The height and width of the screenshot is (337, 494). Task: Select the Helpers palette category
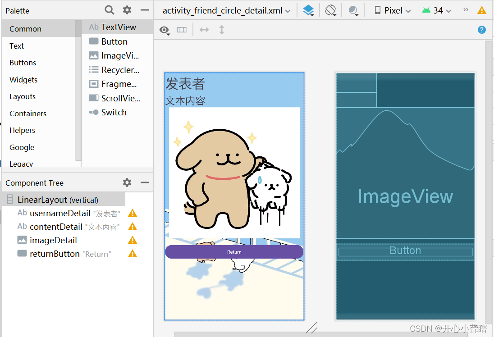(38, 130)
